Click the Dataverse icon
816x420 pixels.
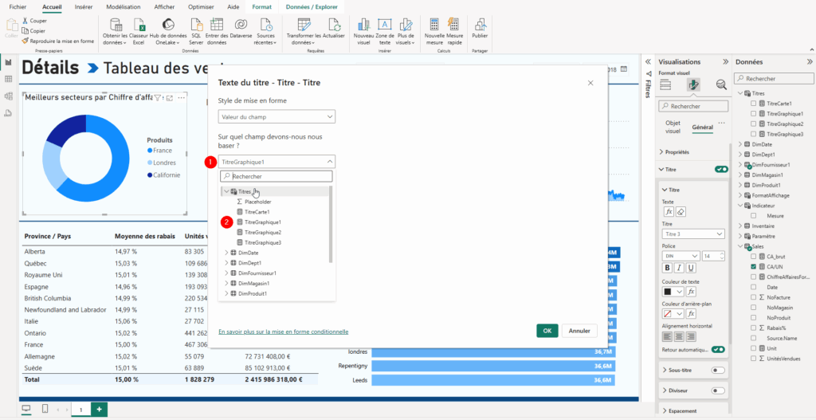(x=241, y=25)
